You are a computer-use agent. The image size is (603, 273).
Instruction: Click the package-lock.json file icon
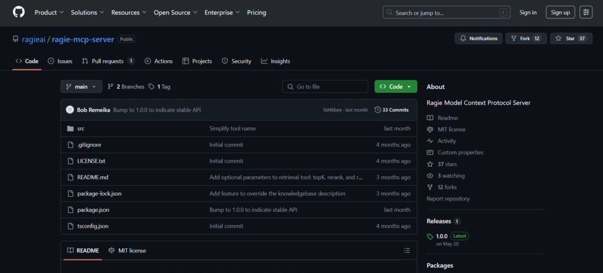pyautogui.click(x=70, y=193)
